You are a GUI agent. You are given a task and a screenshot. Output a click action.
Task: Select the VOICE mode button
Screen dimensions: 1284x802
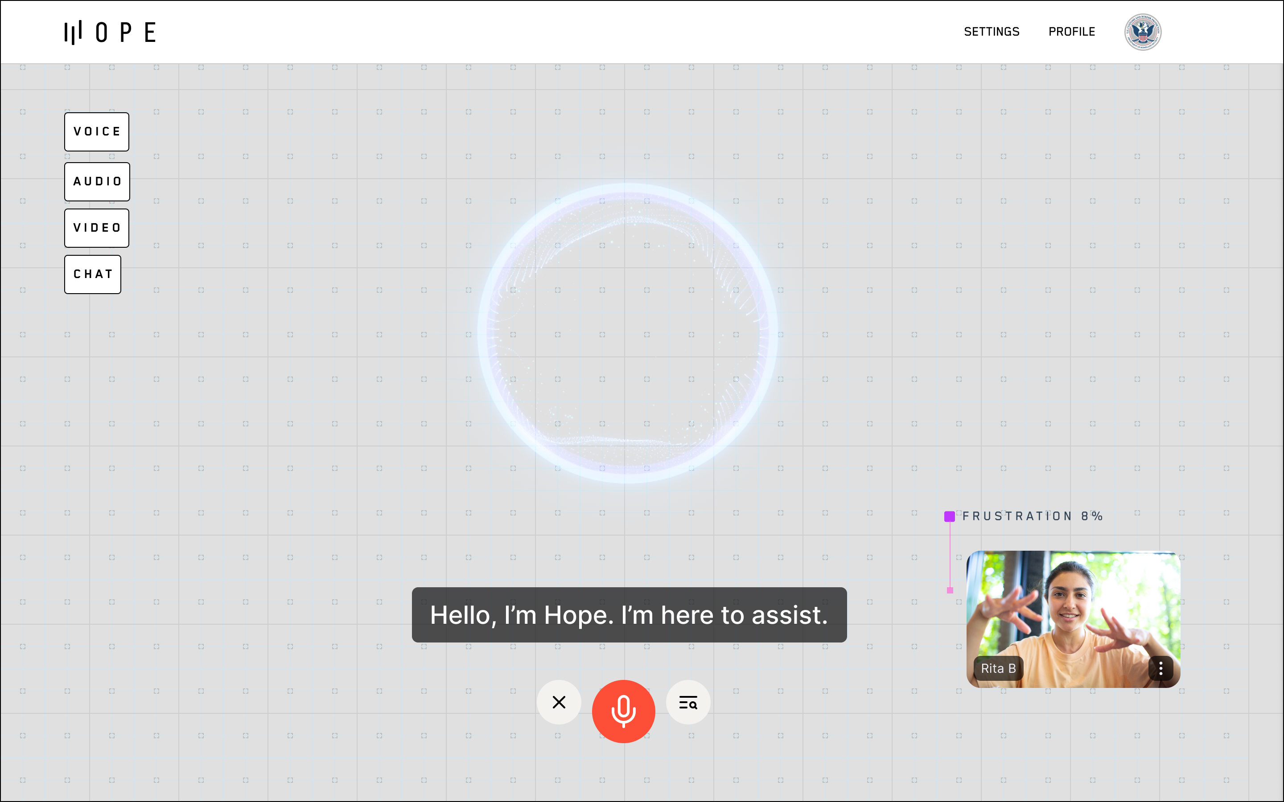[x=97, y=131]
